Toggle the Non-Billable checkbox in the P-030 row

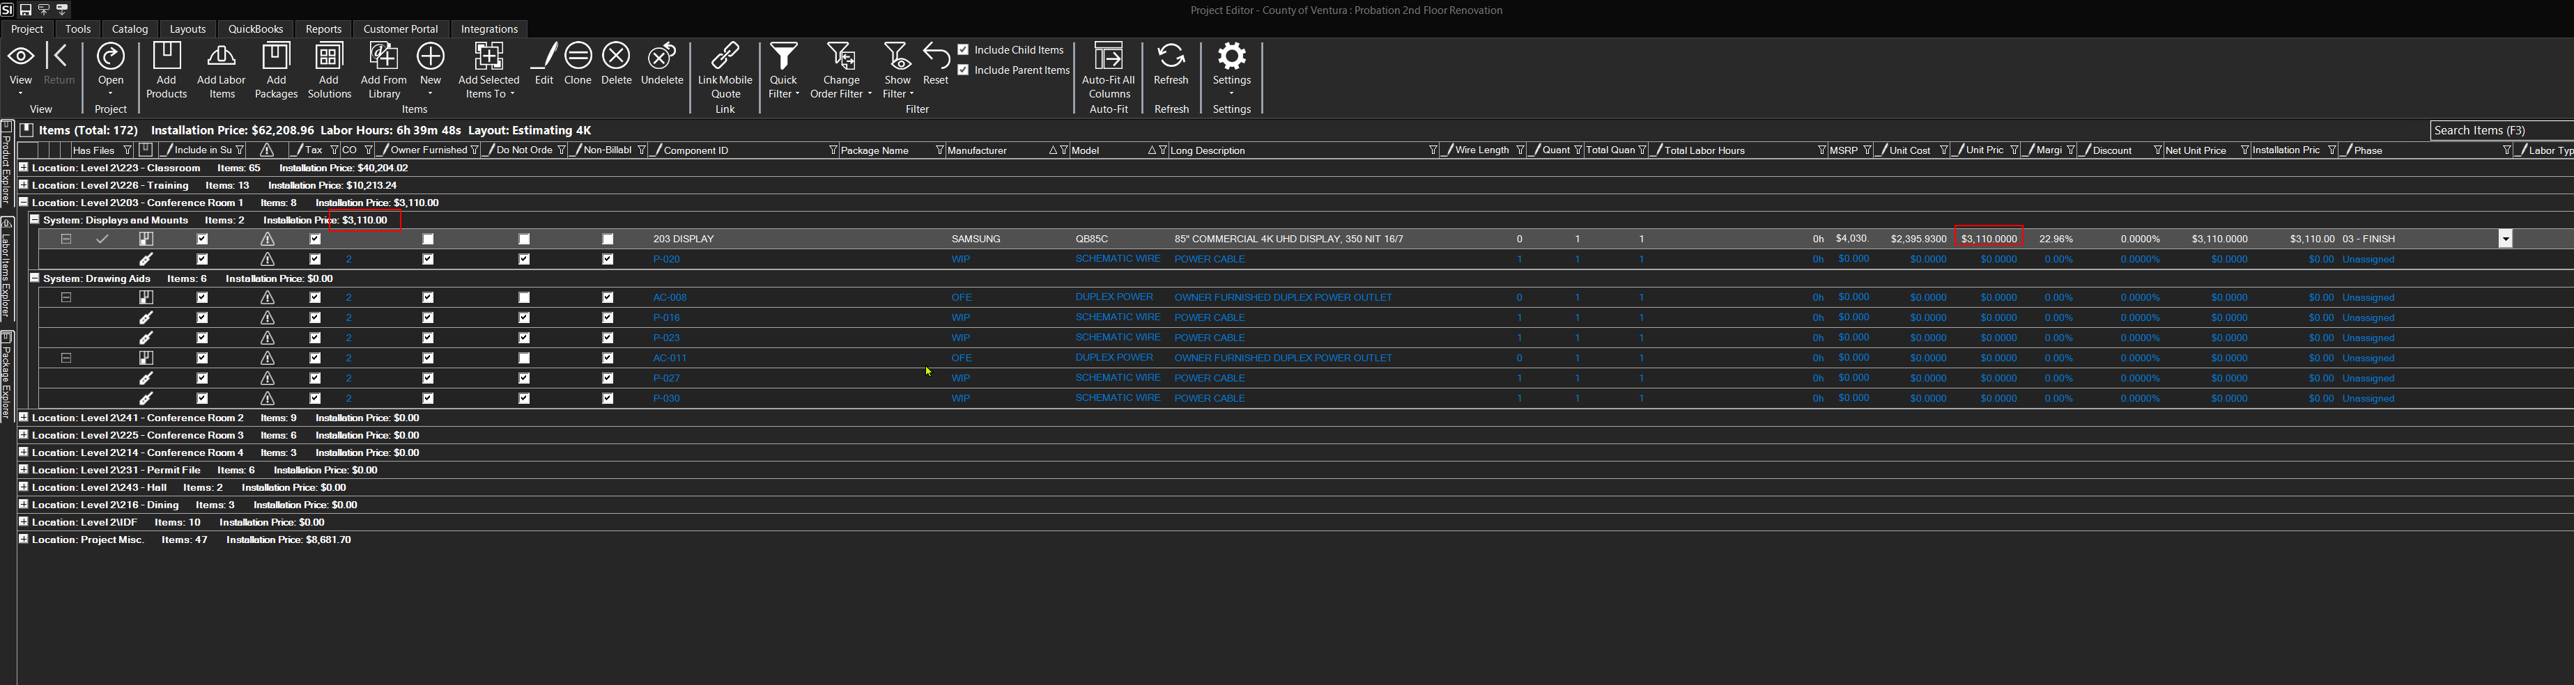pos(608,397)
